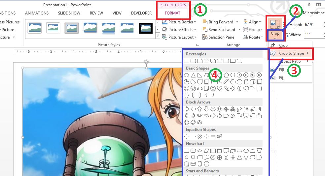325x176 pixels.
Task: Open the DEVELOPER tab
Action: pos(141,13)
